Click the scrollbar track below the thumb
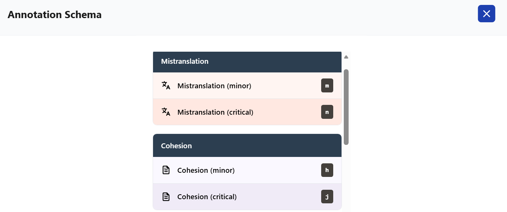The image size is (507, 212). [346, 177]
